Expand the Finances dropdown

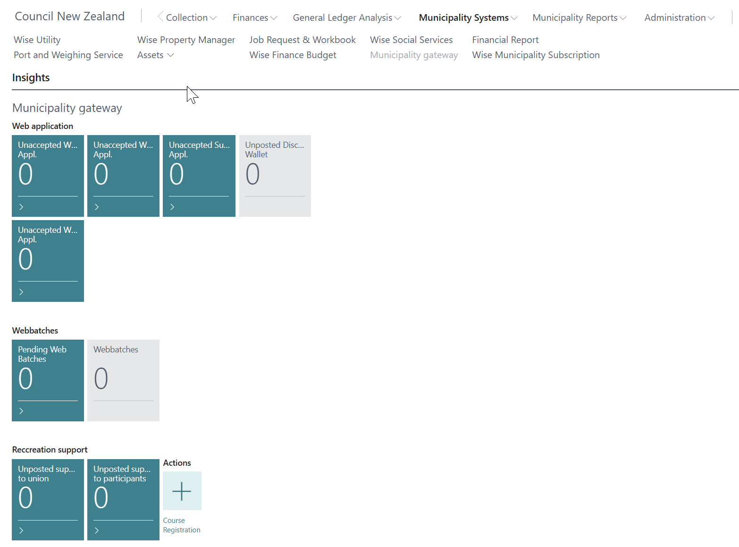254,17
